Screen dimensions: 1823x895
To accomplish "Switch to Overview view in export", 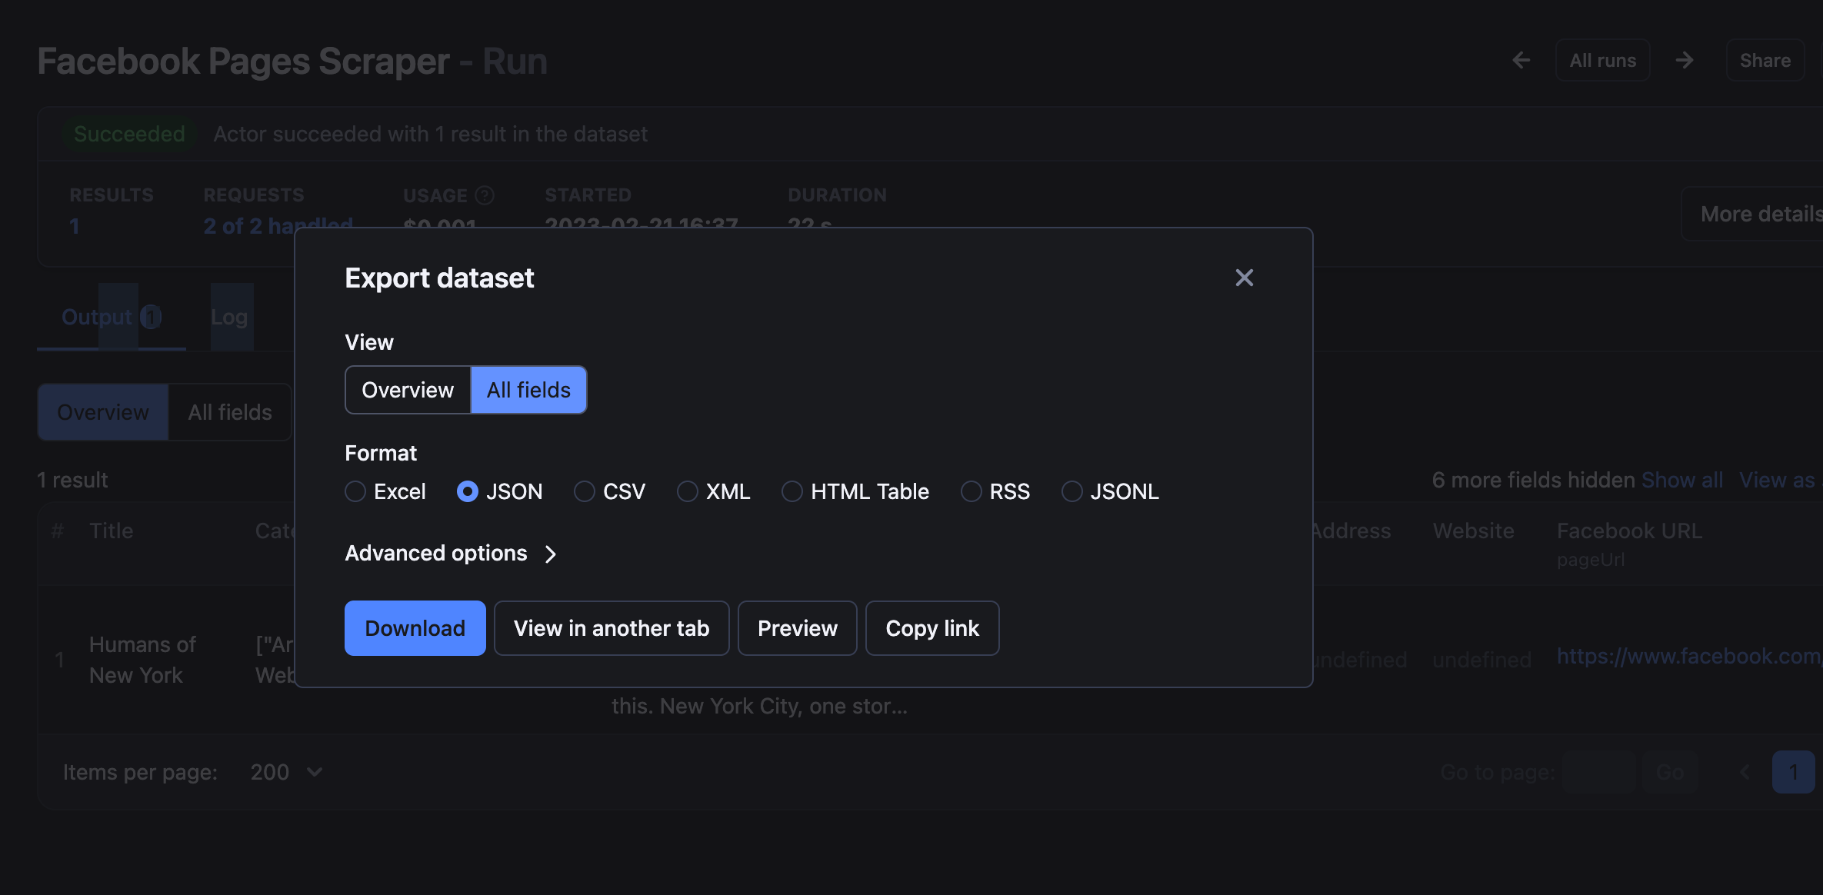I will [407, 389].
